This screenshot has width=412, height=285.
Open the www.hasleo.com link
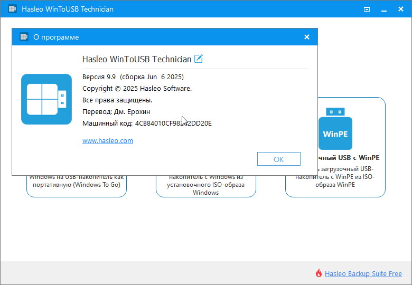coord(108,141)
